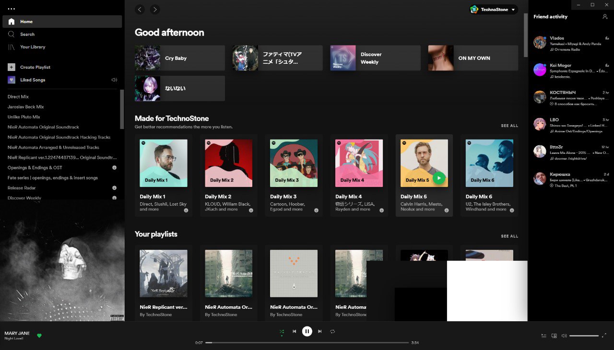The width and height of the screenshot is (614, 350).
Task: Open Unlike Pluto Mix playlist
Action: point(24,117)
